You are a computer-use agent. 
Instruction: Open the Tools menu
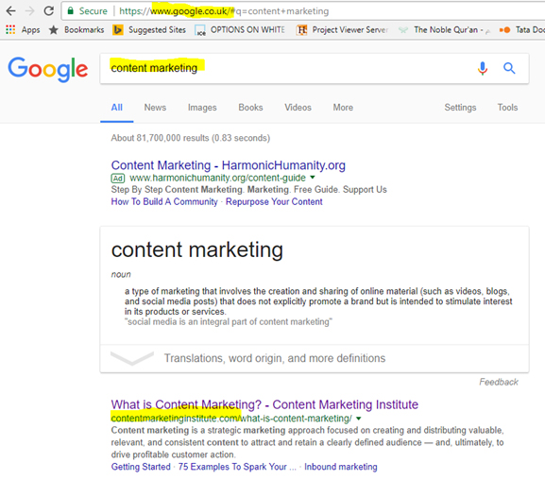tap(507, 108)
